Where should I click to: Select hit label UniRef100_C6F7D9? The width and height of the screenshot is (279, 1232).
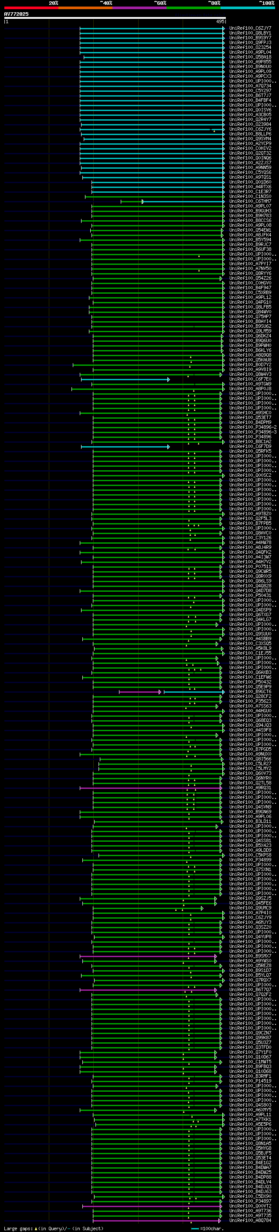[x=250, y=447]
